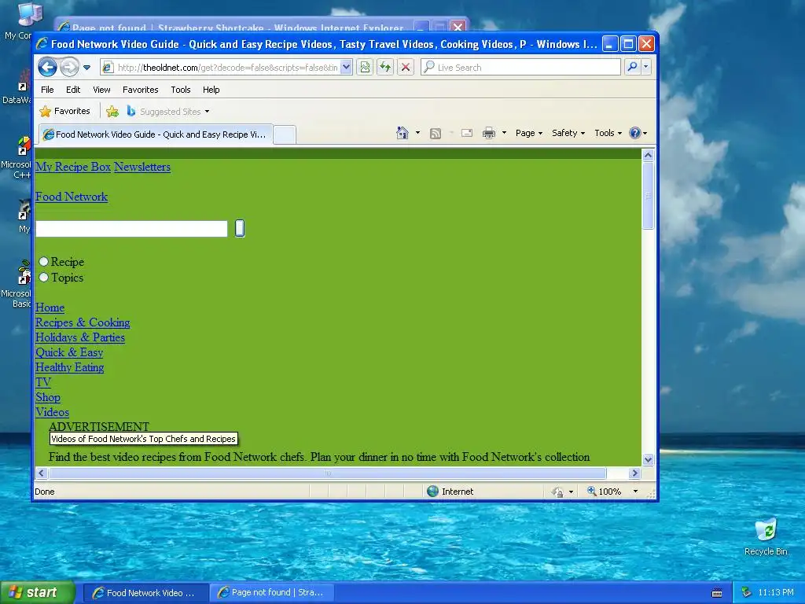Click the vertical scrollbar up arrow
805x604 pixels.
click(x=648, y=155)
